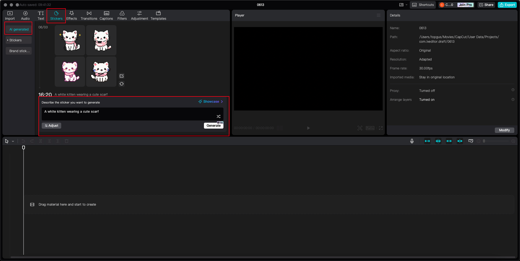Click the edit prompt icon beside stickers
The image size is (520, 261).
click(x=121, y=76)
